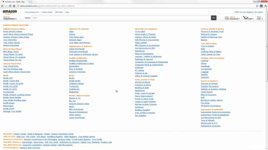Open Amazon Frustration-Free Packaging link
This screenshot has height=150, width=268.
point(40,140)
